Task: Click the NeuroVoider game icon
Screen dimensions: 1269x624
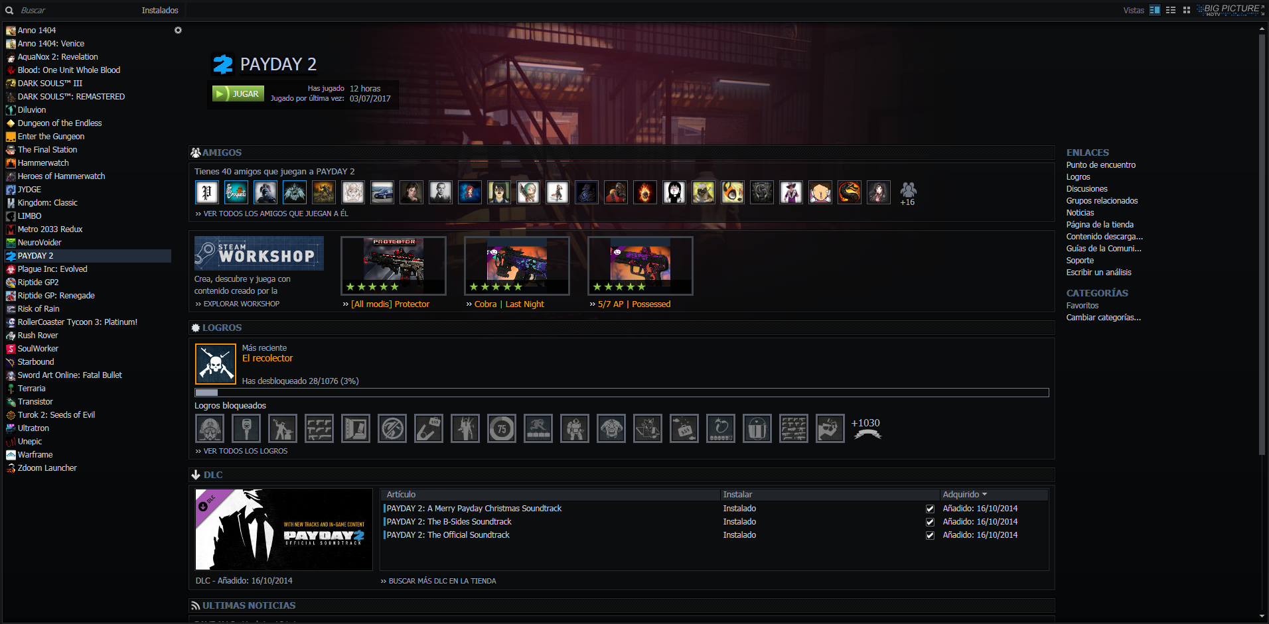Action: (11, 243)
